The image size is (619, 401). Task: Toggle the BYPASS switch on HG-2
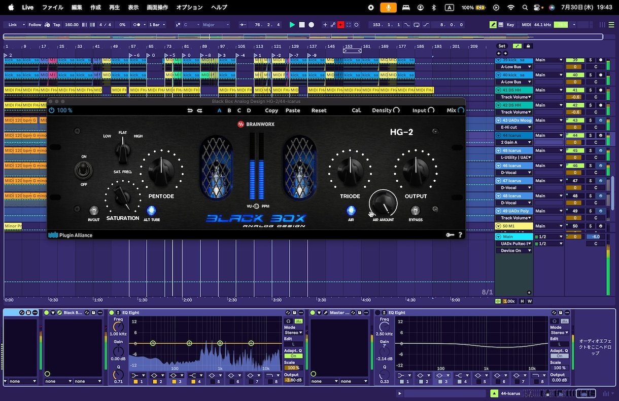pos(415,211)
